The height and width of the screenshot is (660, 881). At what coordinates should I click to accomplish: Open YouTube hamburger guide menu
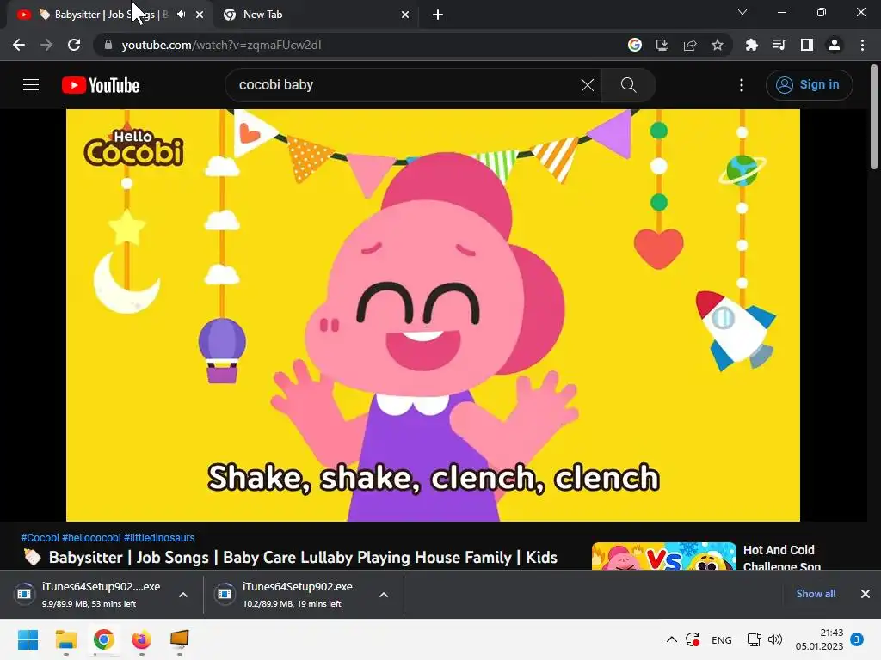[x=31, y=85]
